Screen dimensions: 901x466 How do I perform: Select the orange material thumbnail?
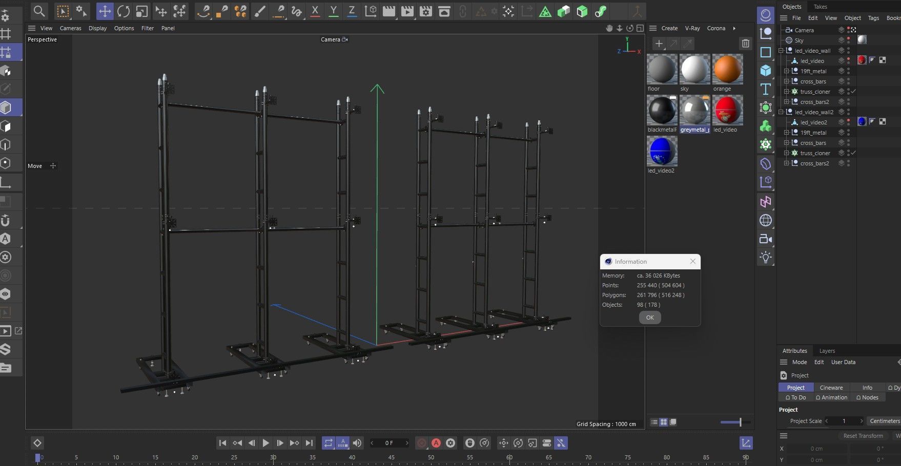coord(728,69)
